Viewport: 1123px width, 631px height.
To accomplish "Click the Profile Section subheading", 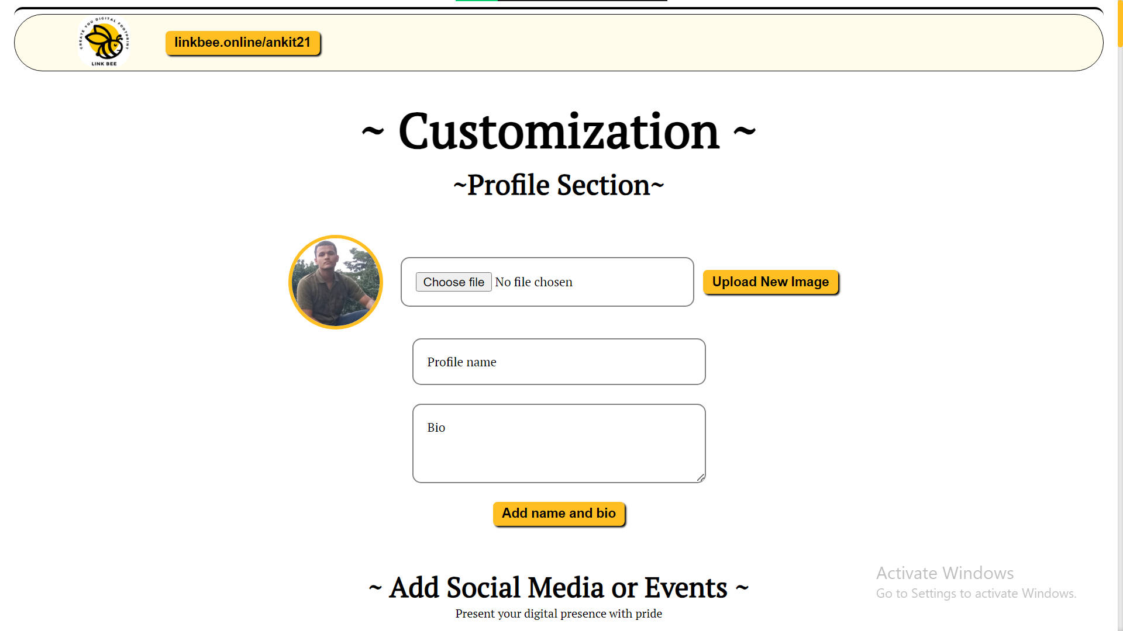I will (559, 185).
